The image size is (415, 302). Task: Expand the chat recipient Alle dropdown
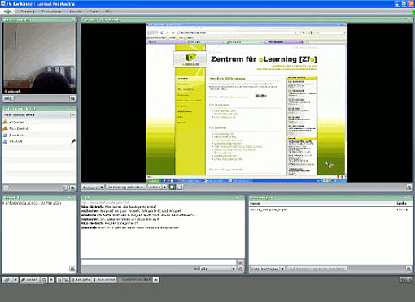218,269
